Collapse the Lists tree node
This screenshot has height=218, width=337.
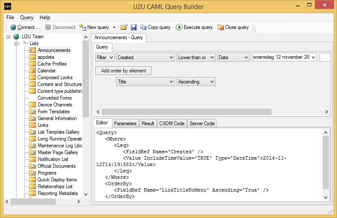pos(16,44)
